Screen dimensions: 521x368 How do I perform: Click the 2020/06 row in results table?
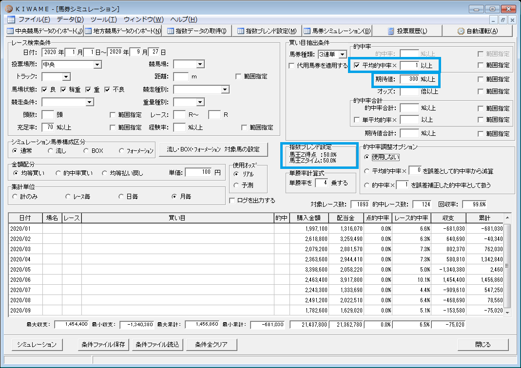coord(256,280)
